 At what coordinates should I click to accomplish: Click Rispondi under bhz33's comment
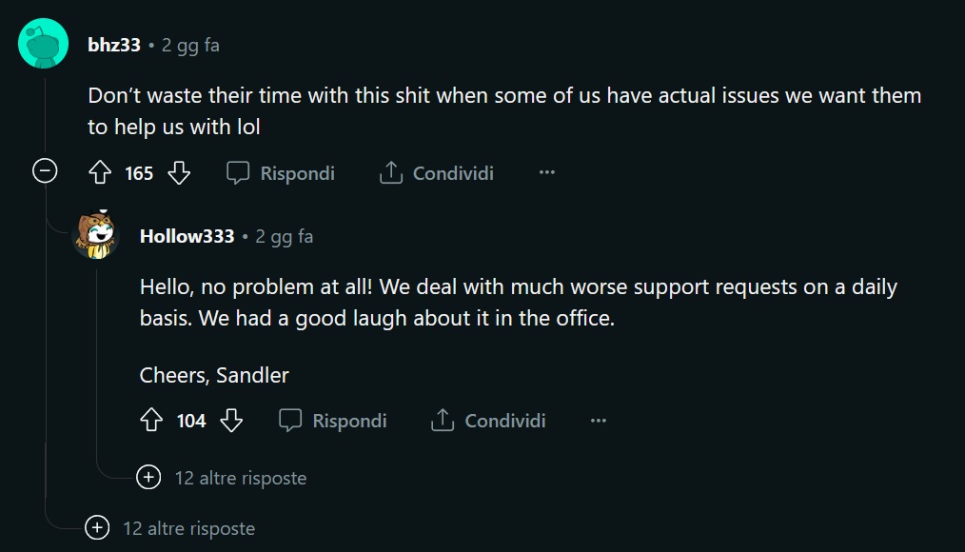click(x=297, y=173)
